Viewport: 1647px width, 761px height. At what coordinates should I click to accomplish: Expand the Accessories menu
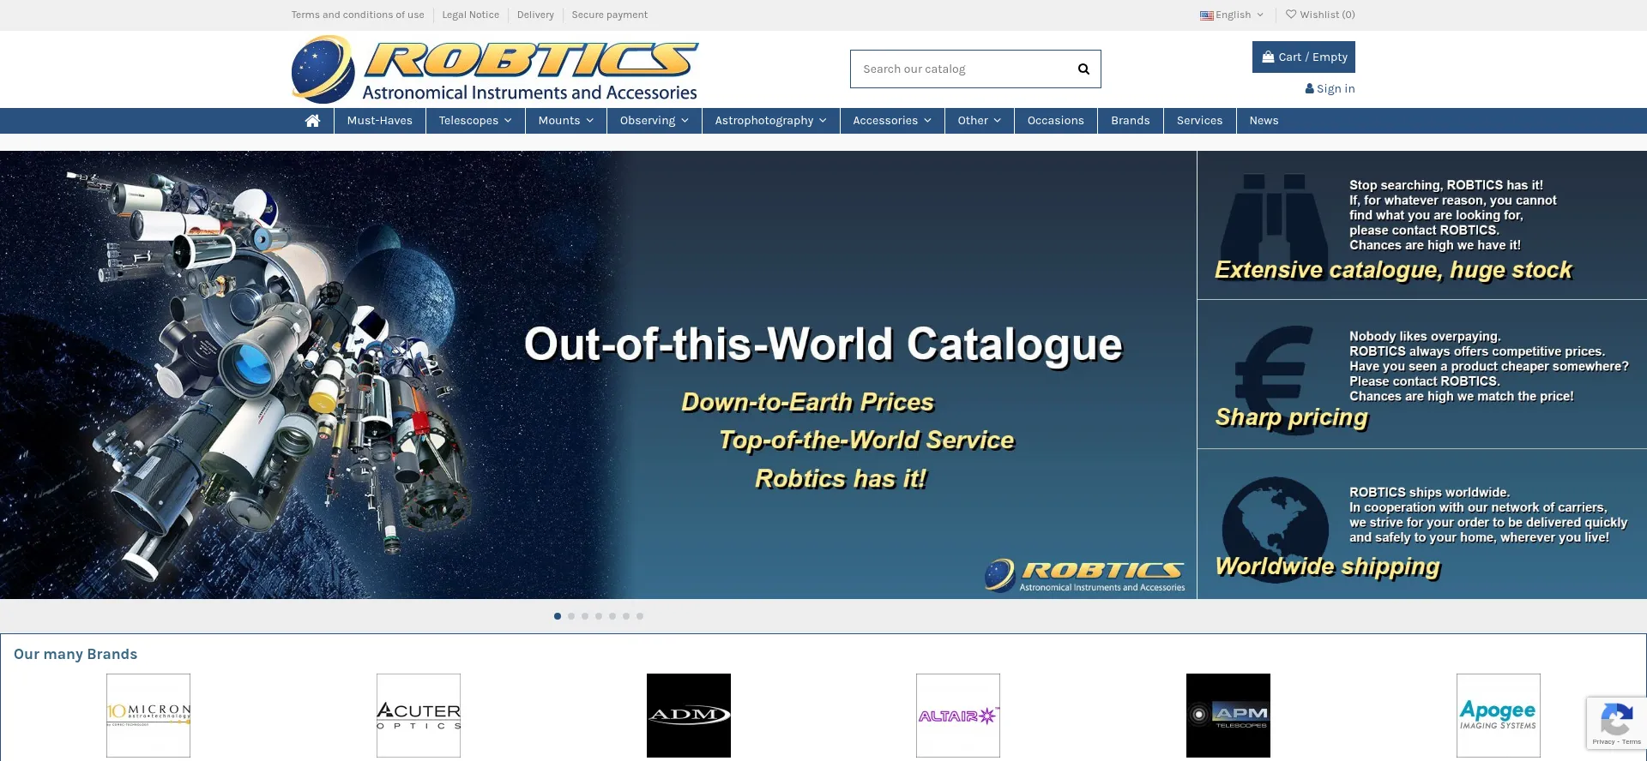[x=892, y=121]
